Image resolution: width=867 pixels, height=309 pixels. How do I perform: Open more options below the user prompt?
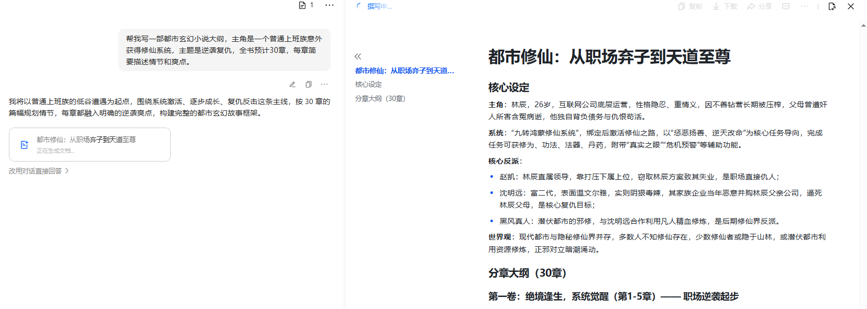click(324, 84)
